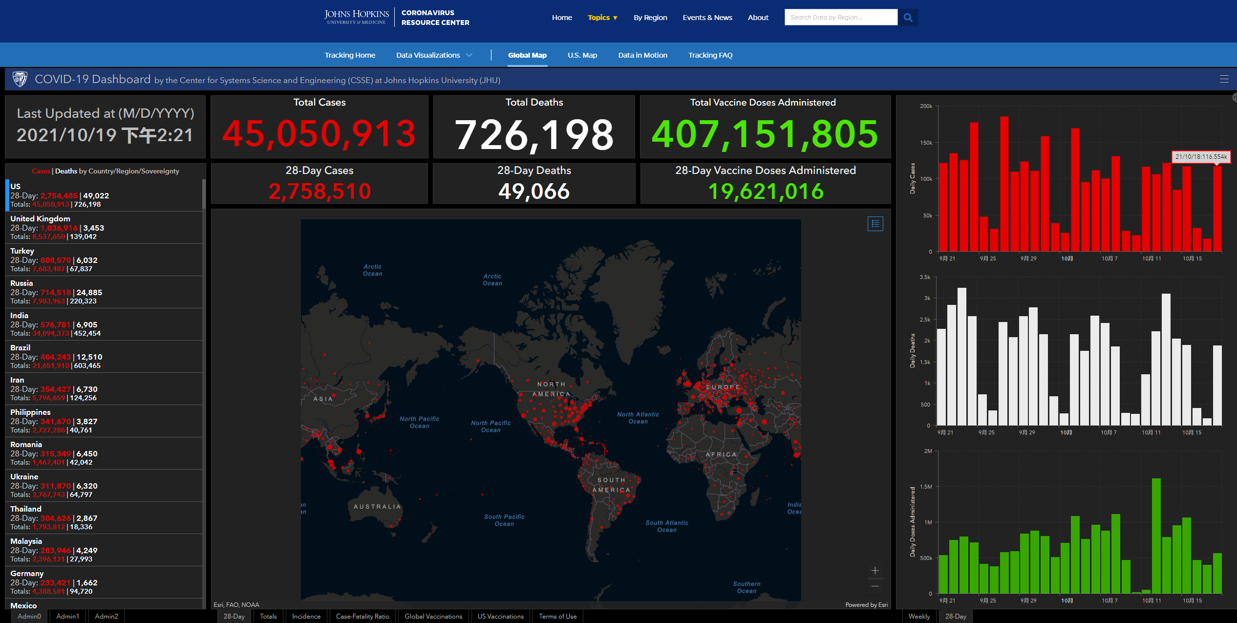Open the map legend list icon

[875, 224]
